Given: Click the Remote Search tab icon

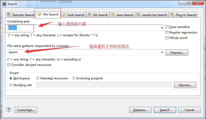Looking at the screenshot, I should pyautogui.click(x=9, y=15).
